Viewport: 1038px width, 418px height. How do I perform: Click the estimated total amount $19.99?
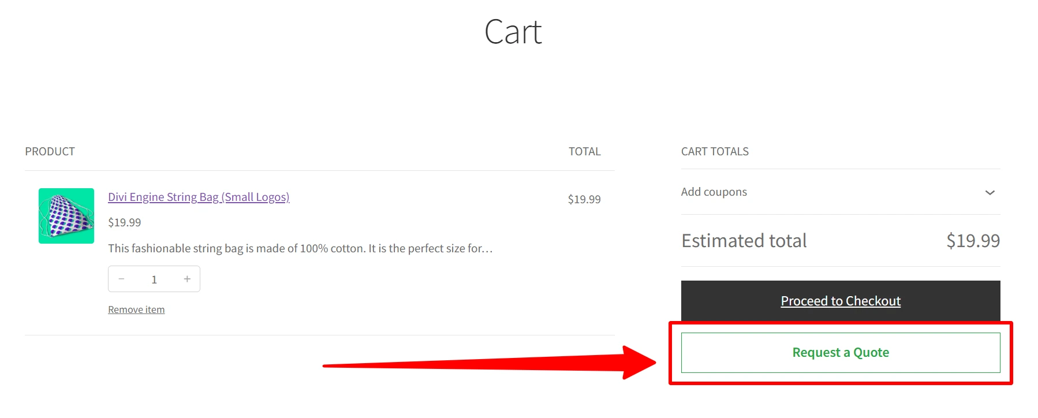click(973, 241)
